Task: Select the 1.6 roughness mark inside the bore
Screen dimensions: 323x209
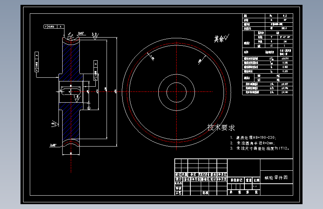Action: click(x=76, y=98)
